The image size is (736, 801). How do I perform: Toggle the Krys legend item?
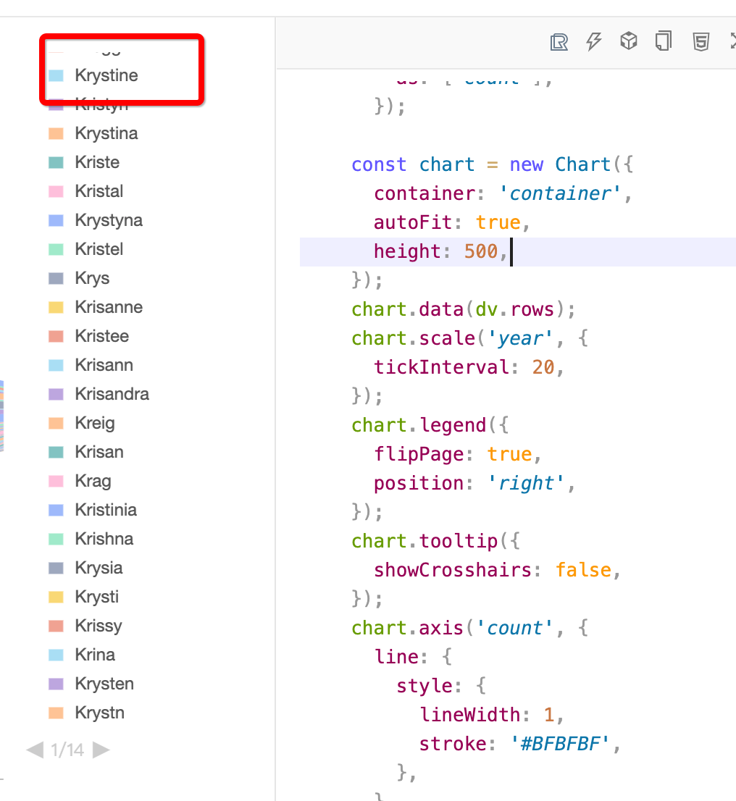(79, 278)
